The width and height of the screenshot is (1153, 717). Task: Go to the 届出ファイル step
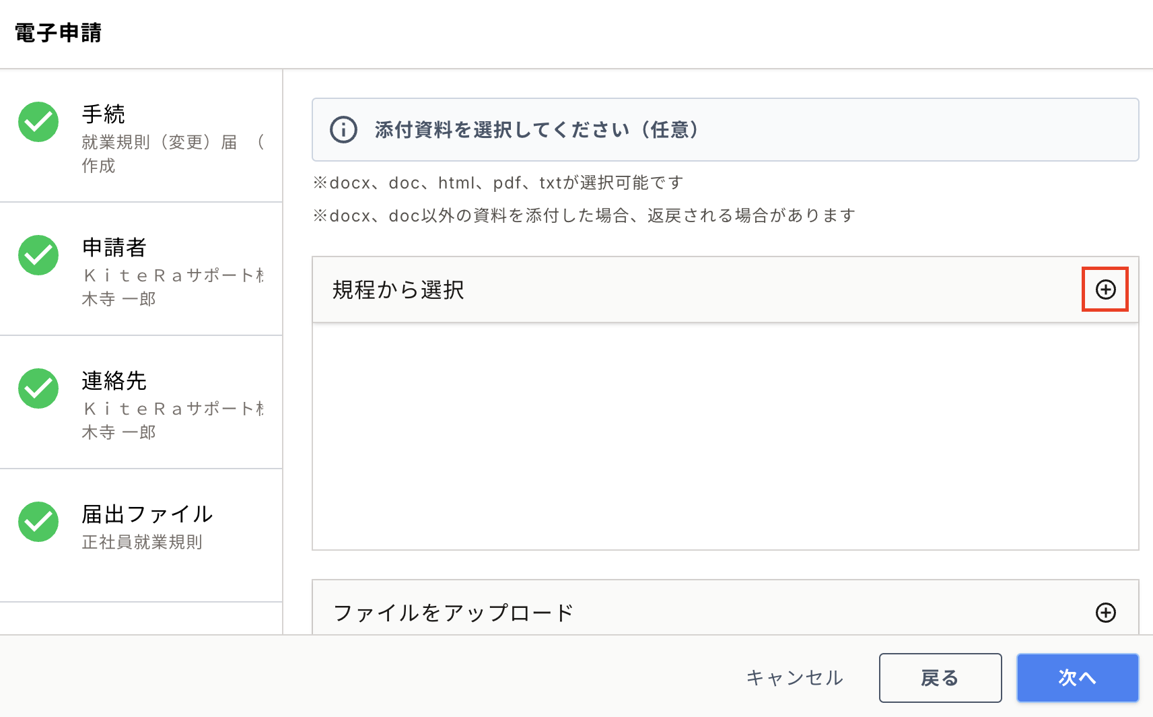click(x=141, y=535)
